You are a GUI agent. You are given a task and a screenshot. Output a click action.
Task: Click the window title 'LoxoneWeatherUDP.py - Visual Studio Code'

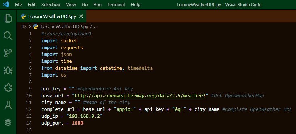219,5
